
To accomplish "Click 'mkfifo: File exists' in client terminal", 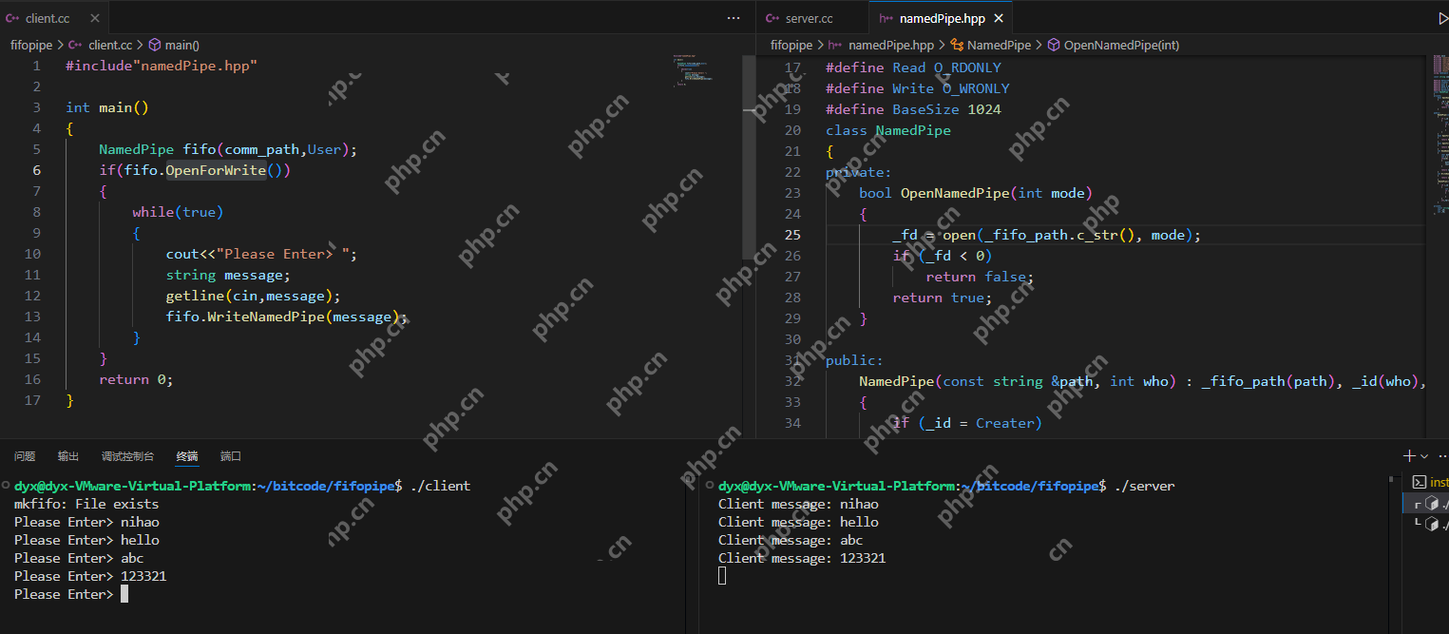I will click(x=86, y=504).
